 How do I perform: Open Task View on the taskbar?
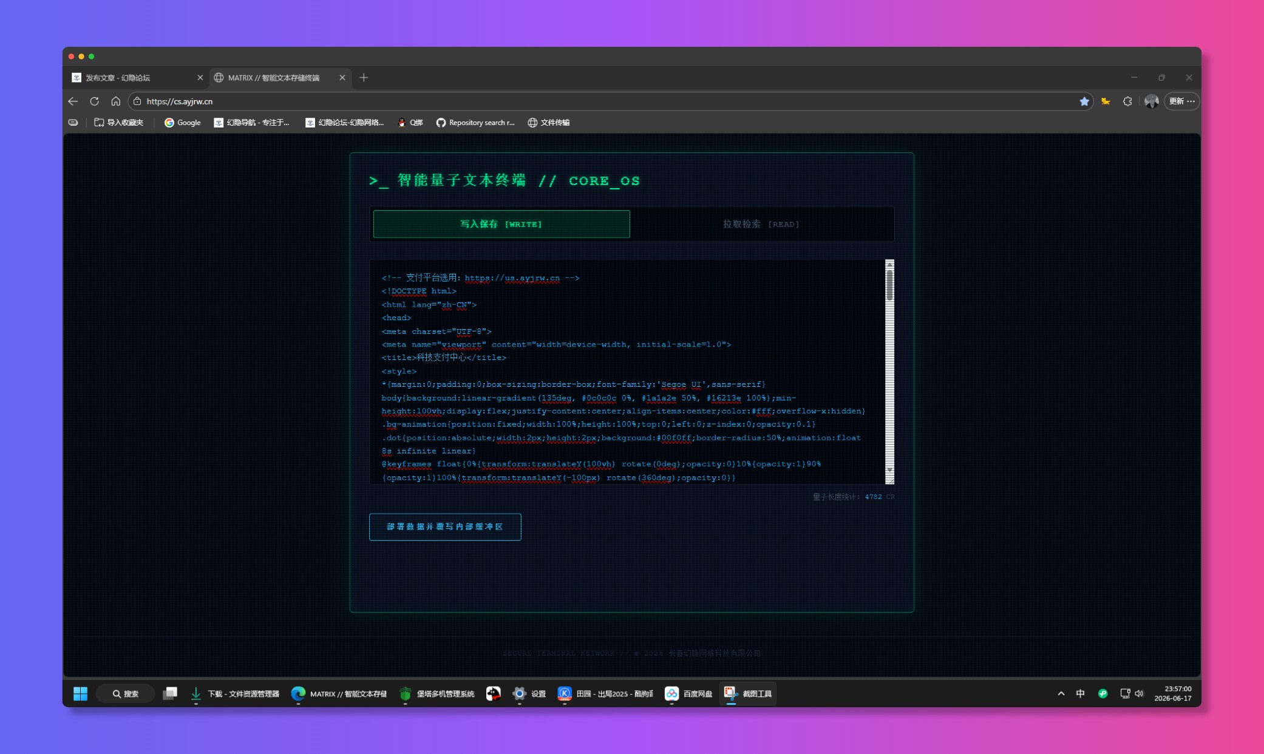pos(170,693)
